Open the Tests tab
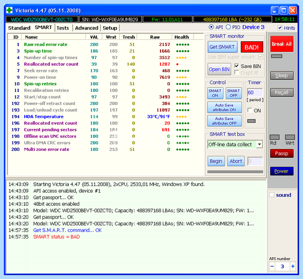This screenshot has height=279, width=303. [x=63, y=28]
